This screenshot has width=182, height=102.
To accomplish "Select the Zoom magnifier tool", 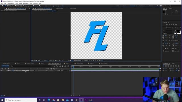I will click(10, 6).
